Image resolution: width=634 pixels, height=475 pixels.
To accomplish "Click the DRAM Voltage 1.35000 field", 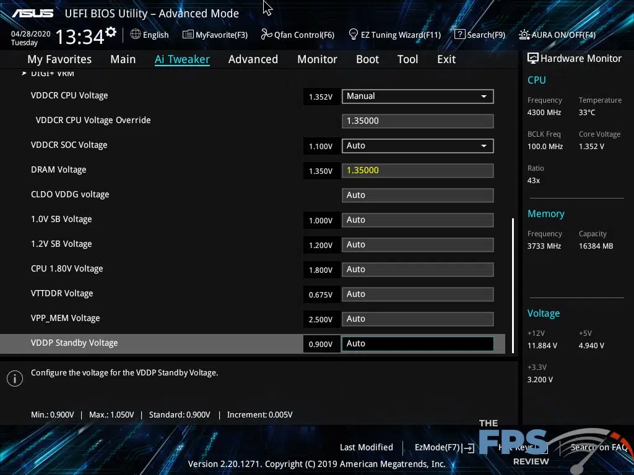I will coord(418,171).
